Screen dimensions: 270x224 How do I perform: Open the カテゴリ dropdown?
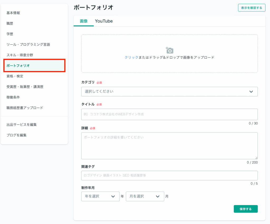[169, 92]
